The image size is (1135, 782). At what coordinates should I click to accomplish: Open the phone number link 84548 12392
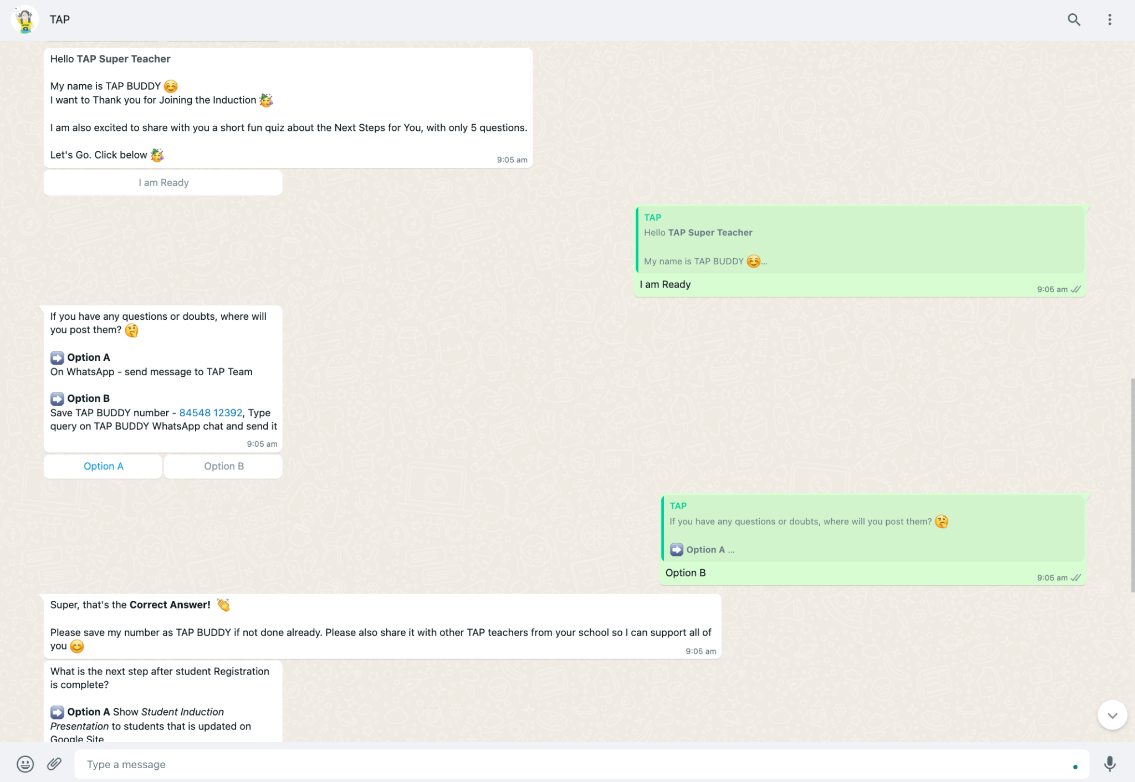211,413
